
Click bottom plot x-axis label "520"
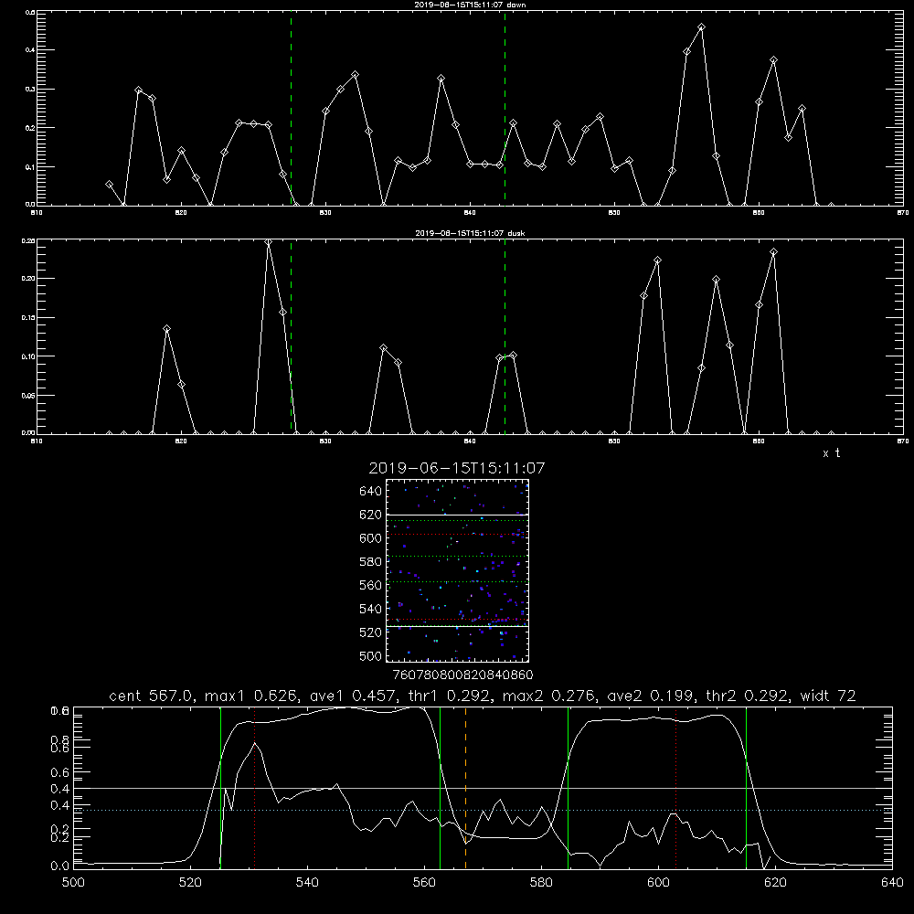point(190,883)
